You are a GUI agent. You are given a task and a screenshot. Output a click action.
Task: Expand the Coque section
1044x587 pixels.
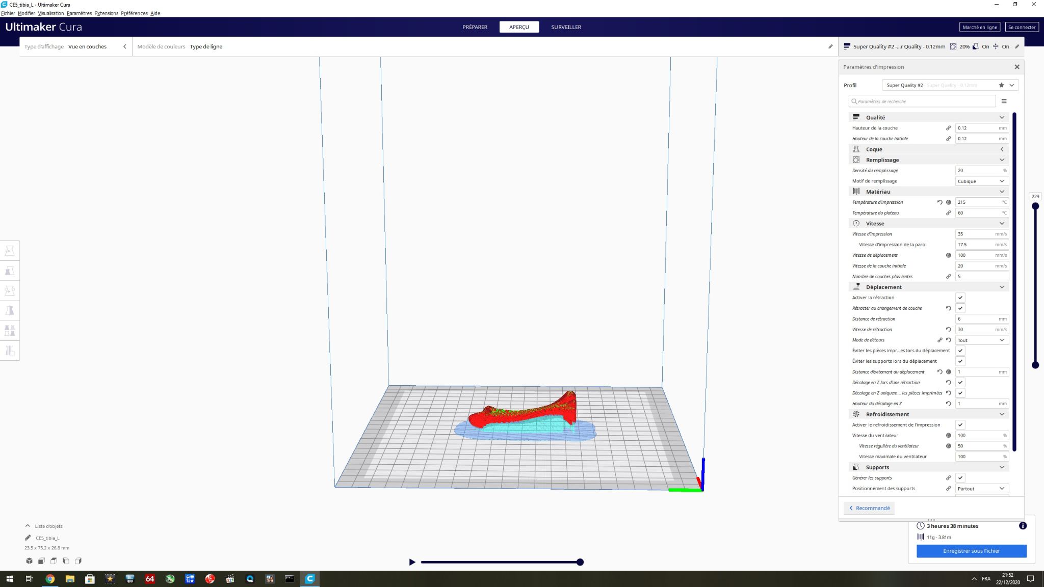[x=928, y=149]
